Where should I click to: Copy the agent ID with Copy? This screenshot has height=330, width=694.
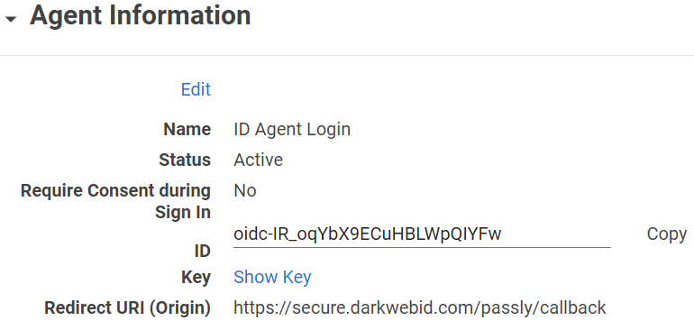pos(667,234)
